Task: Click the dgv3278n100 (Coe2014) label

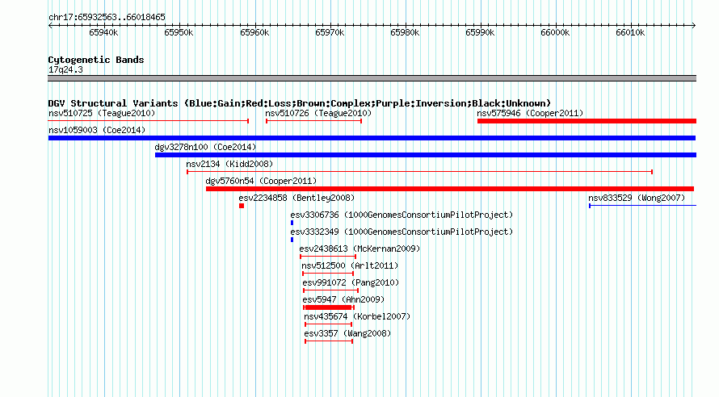Action: (x=205, y=147)
